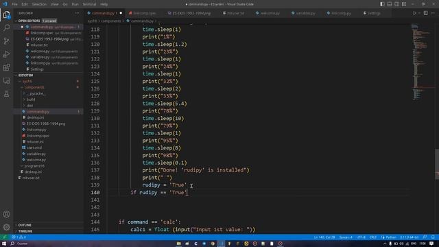Switch to the Settings editor tab
This screenshot has height=247, width=439.
coord(373,13)
